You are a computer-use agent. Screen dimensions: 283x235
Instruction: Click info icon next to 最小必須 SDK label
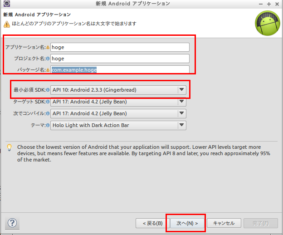point(48,90)
